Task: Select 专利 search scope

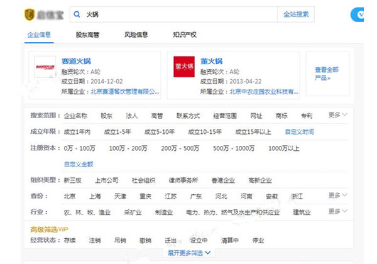Action: coord(307,116)
